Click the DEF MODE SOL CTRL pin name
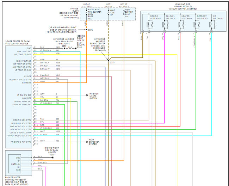Viewport: 229px width, 186px height. [21, 130]
